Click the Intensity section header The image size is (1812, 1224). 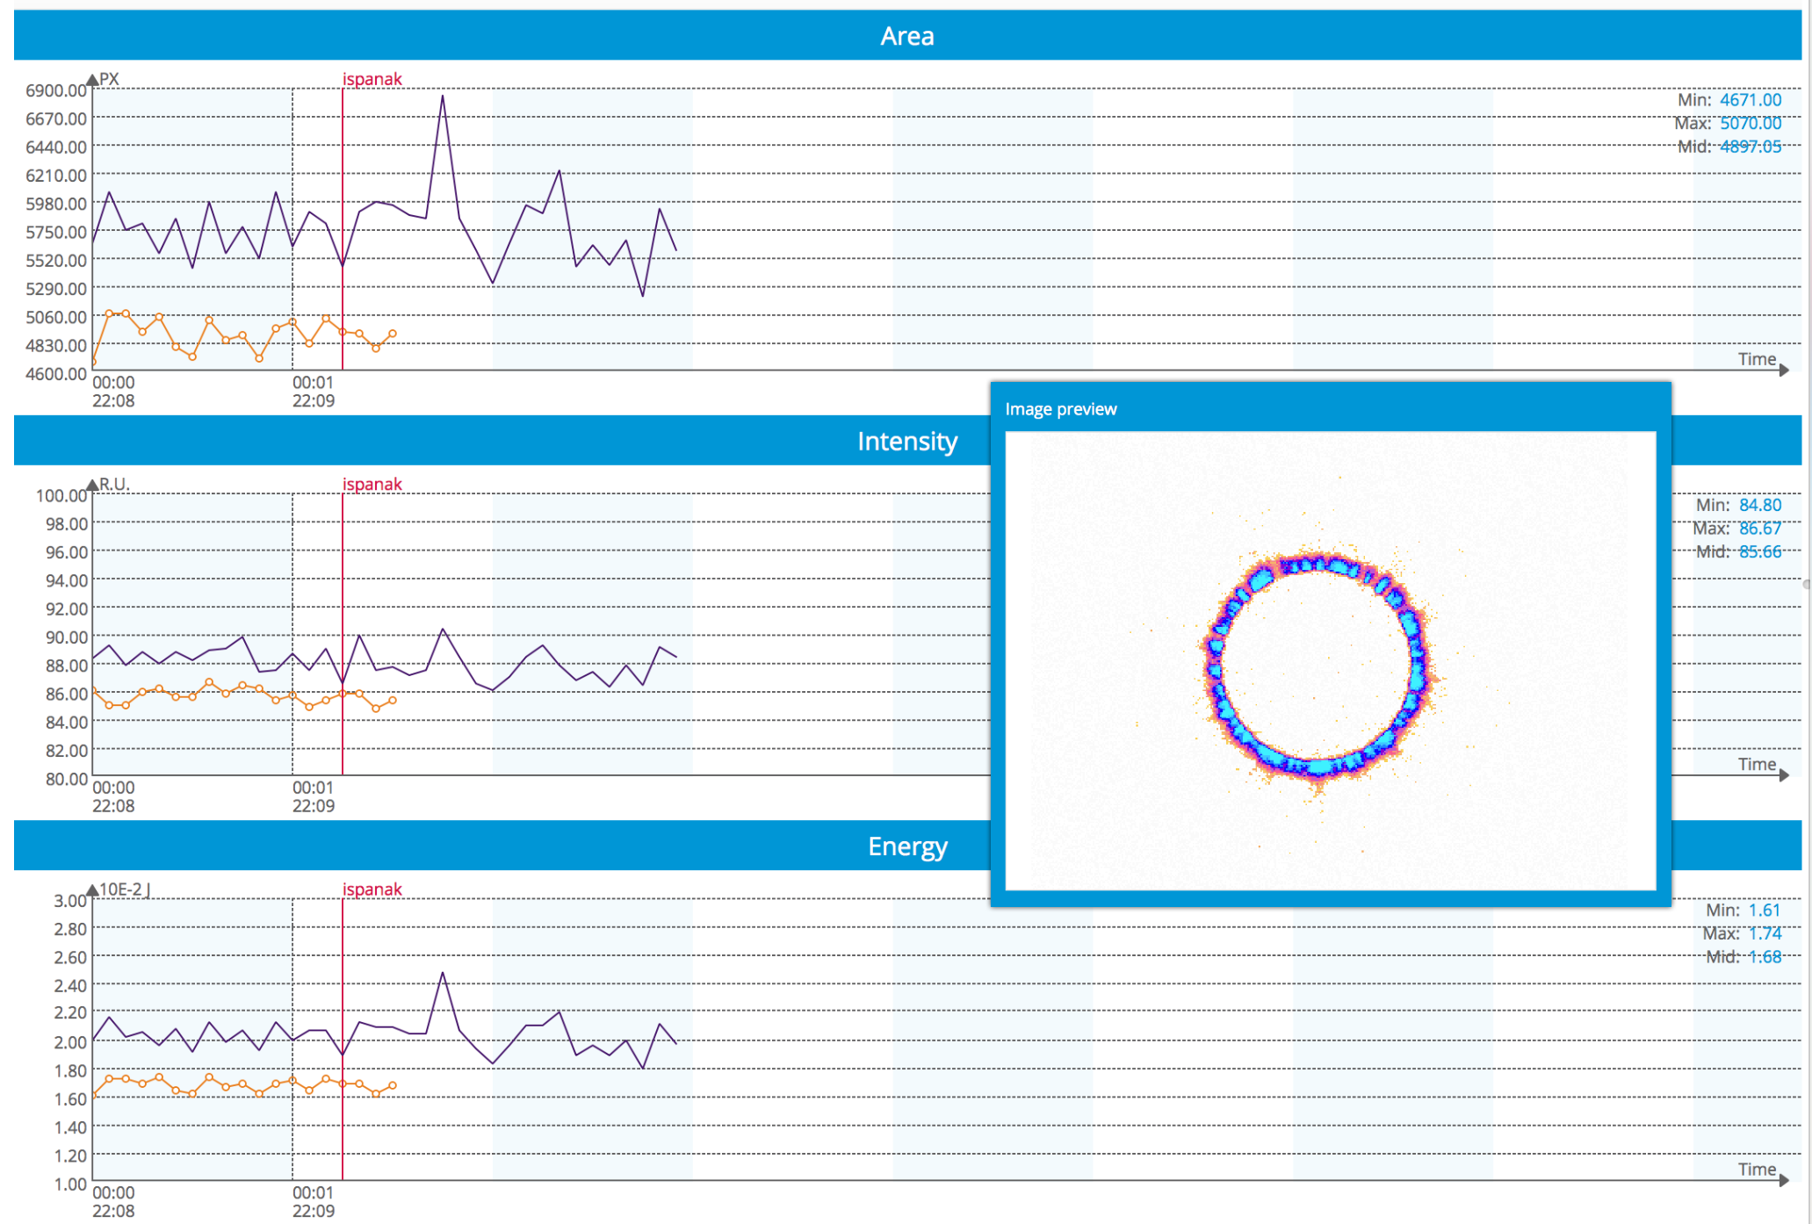click(906, 441)
